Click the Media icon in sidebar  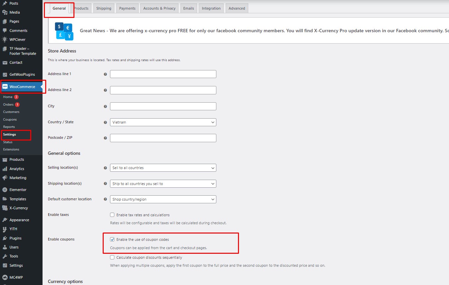click(x=5, y=12)
